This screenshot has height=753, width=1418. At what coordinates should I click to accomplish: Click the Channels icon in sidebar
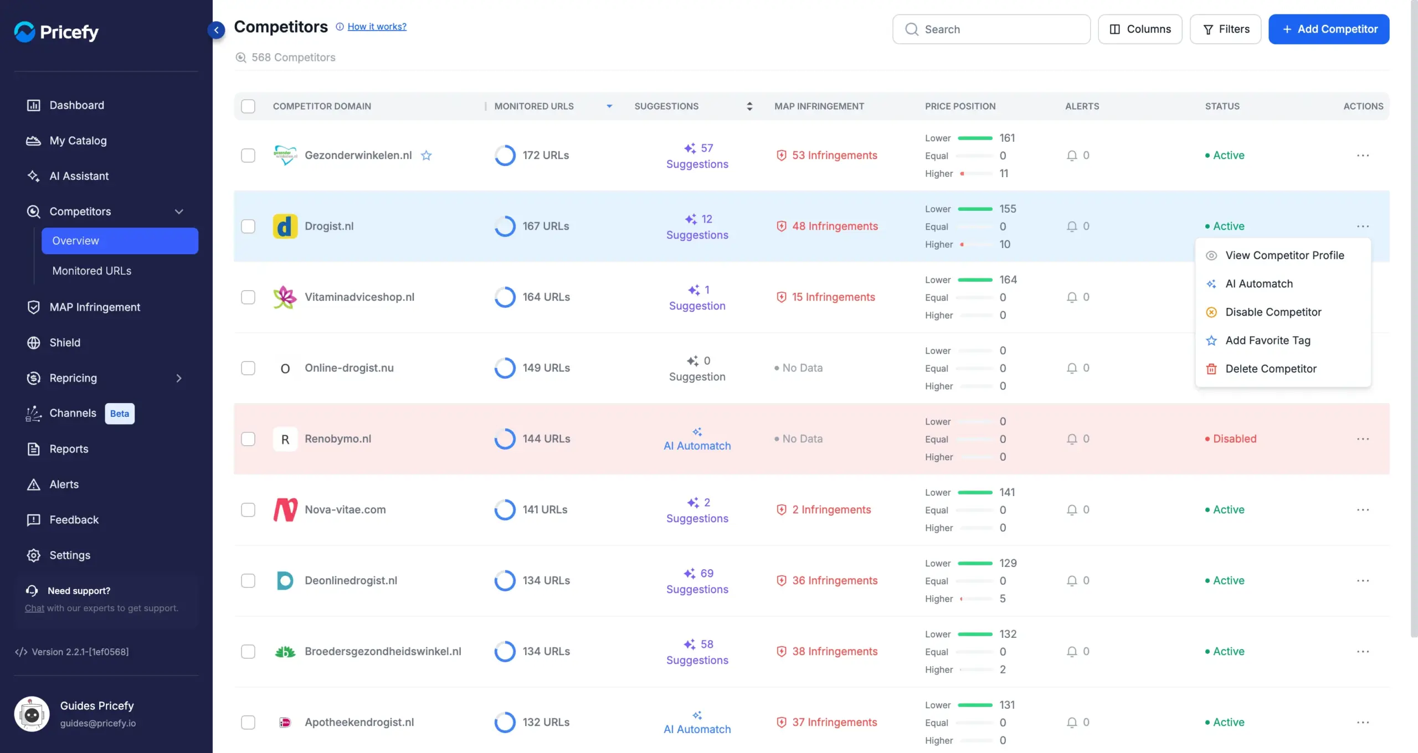tap(33, 414)
